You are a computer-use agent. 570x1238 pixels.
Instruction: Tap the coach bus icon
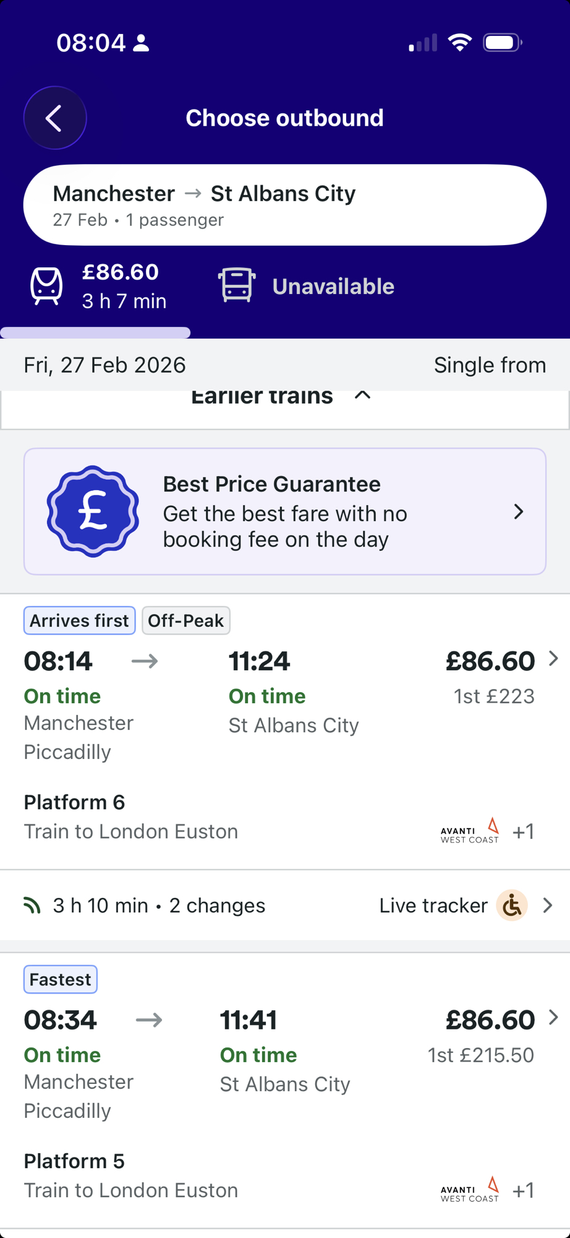pos(237,285)
